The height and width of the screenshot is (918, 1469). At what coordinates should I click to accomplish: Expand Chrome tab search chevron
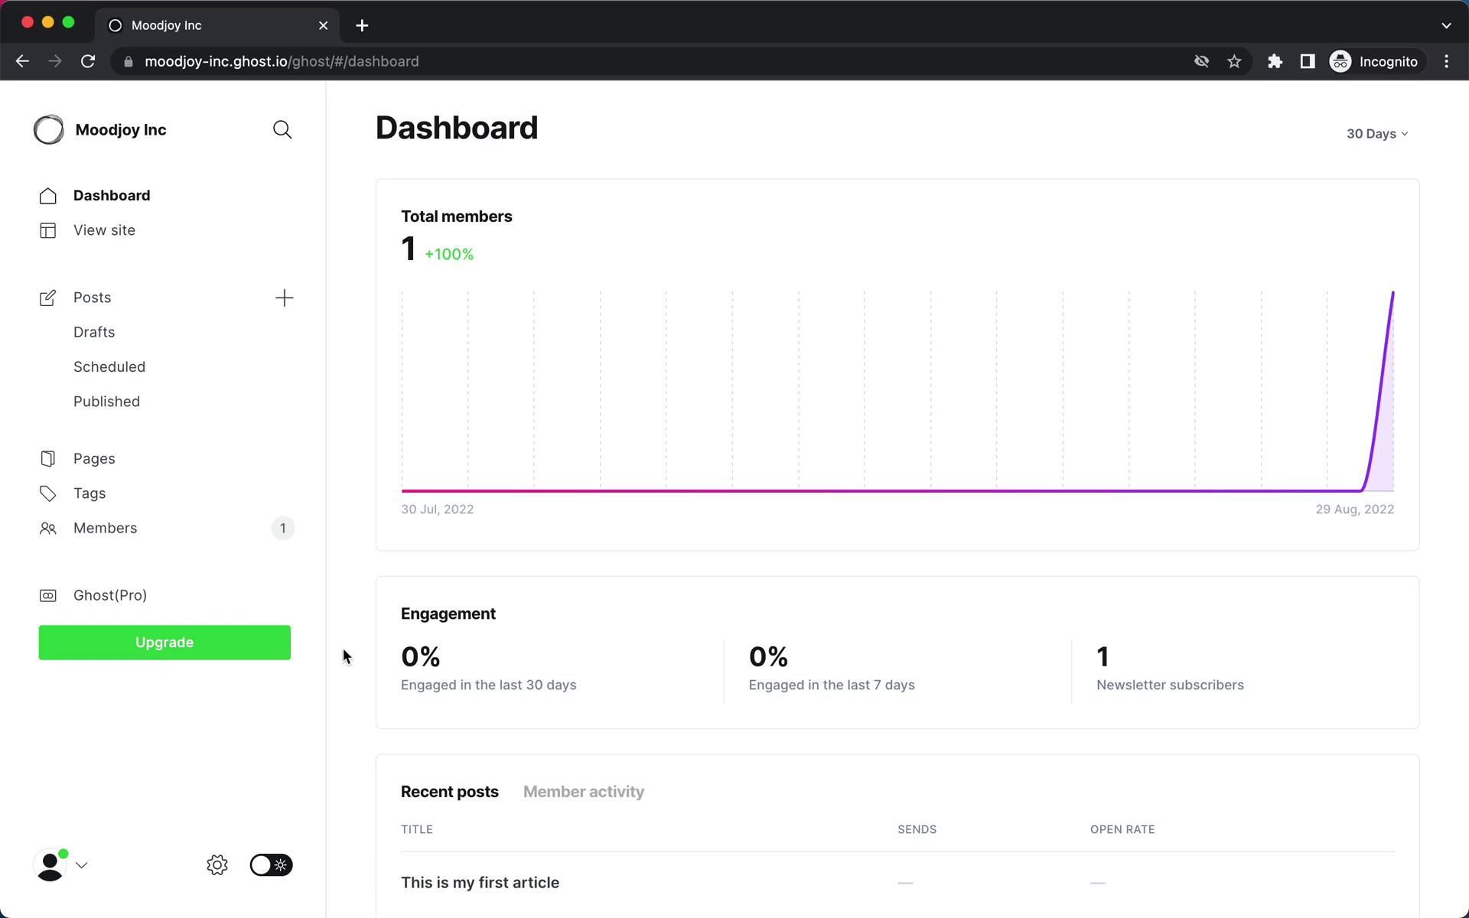pos(1445,25)
